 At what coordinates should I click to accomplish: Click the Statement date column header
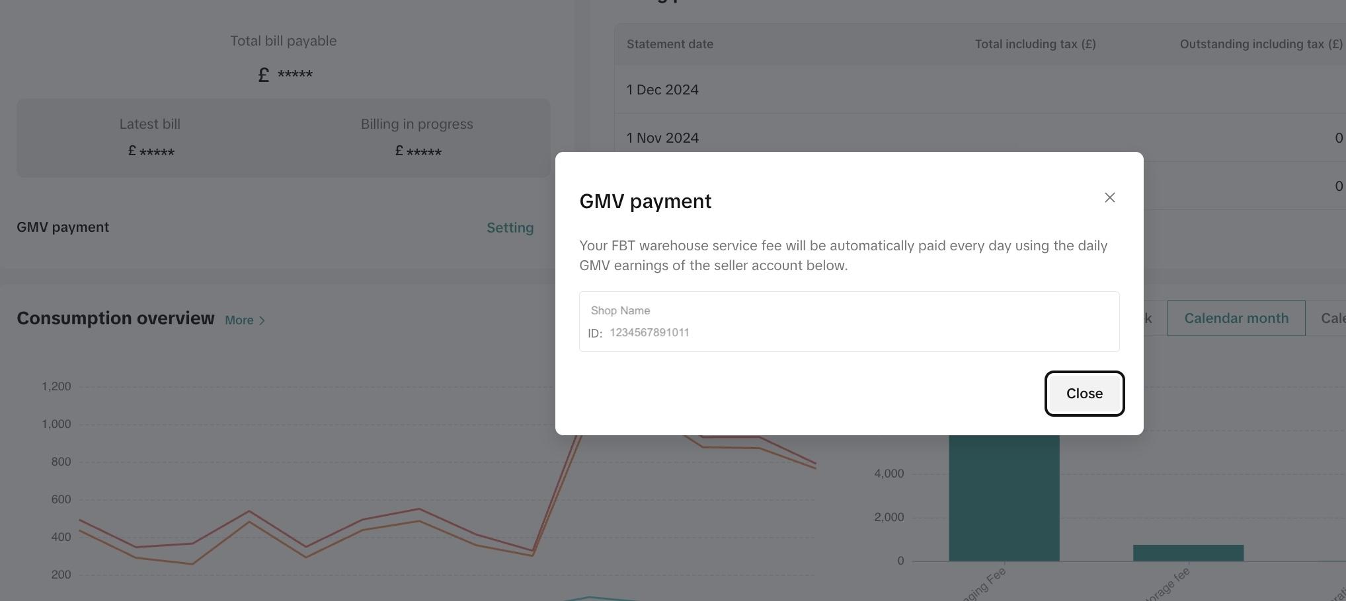click(669, 44)
